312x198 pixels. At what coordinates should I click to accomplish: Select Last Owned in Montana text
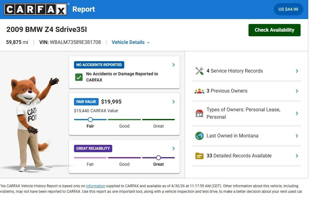coord(232,136)
